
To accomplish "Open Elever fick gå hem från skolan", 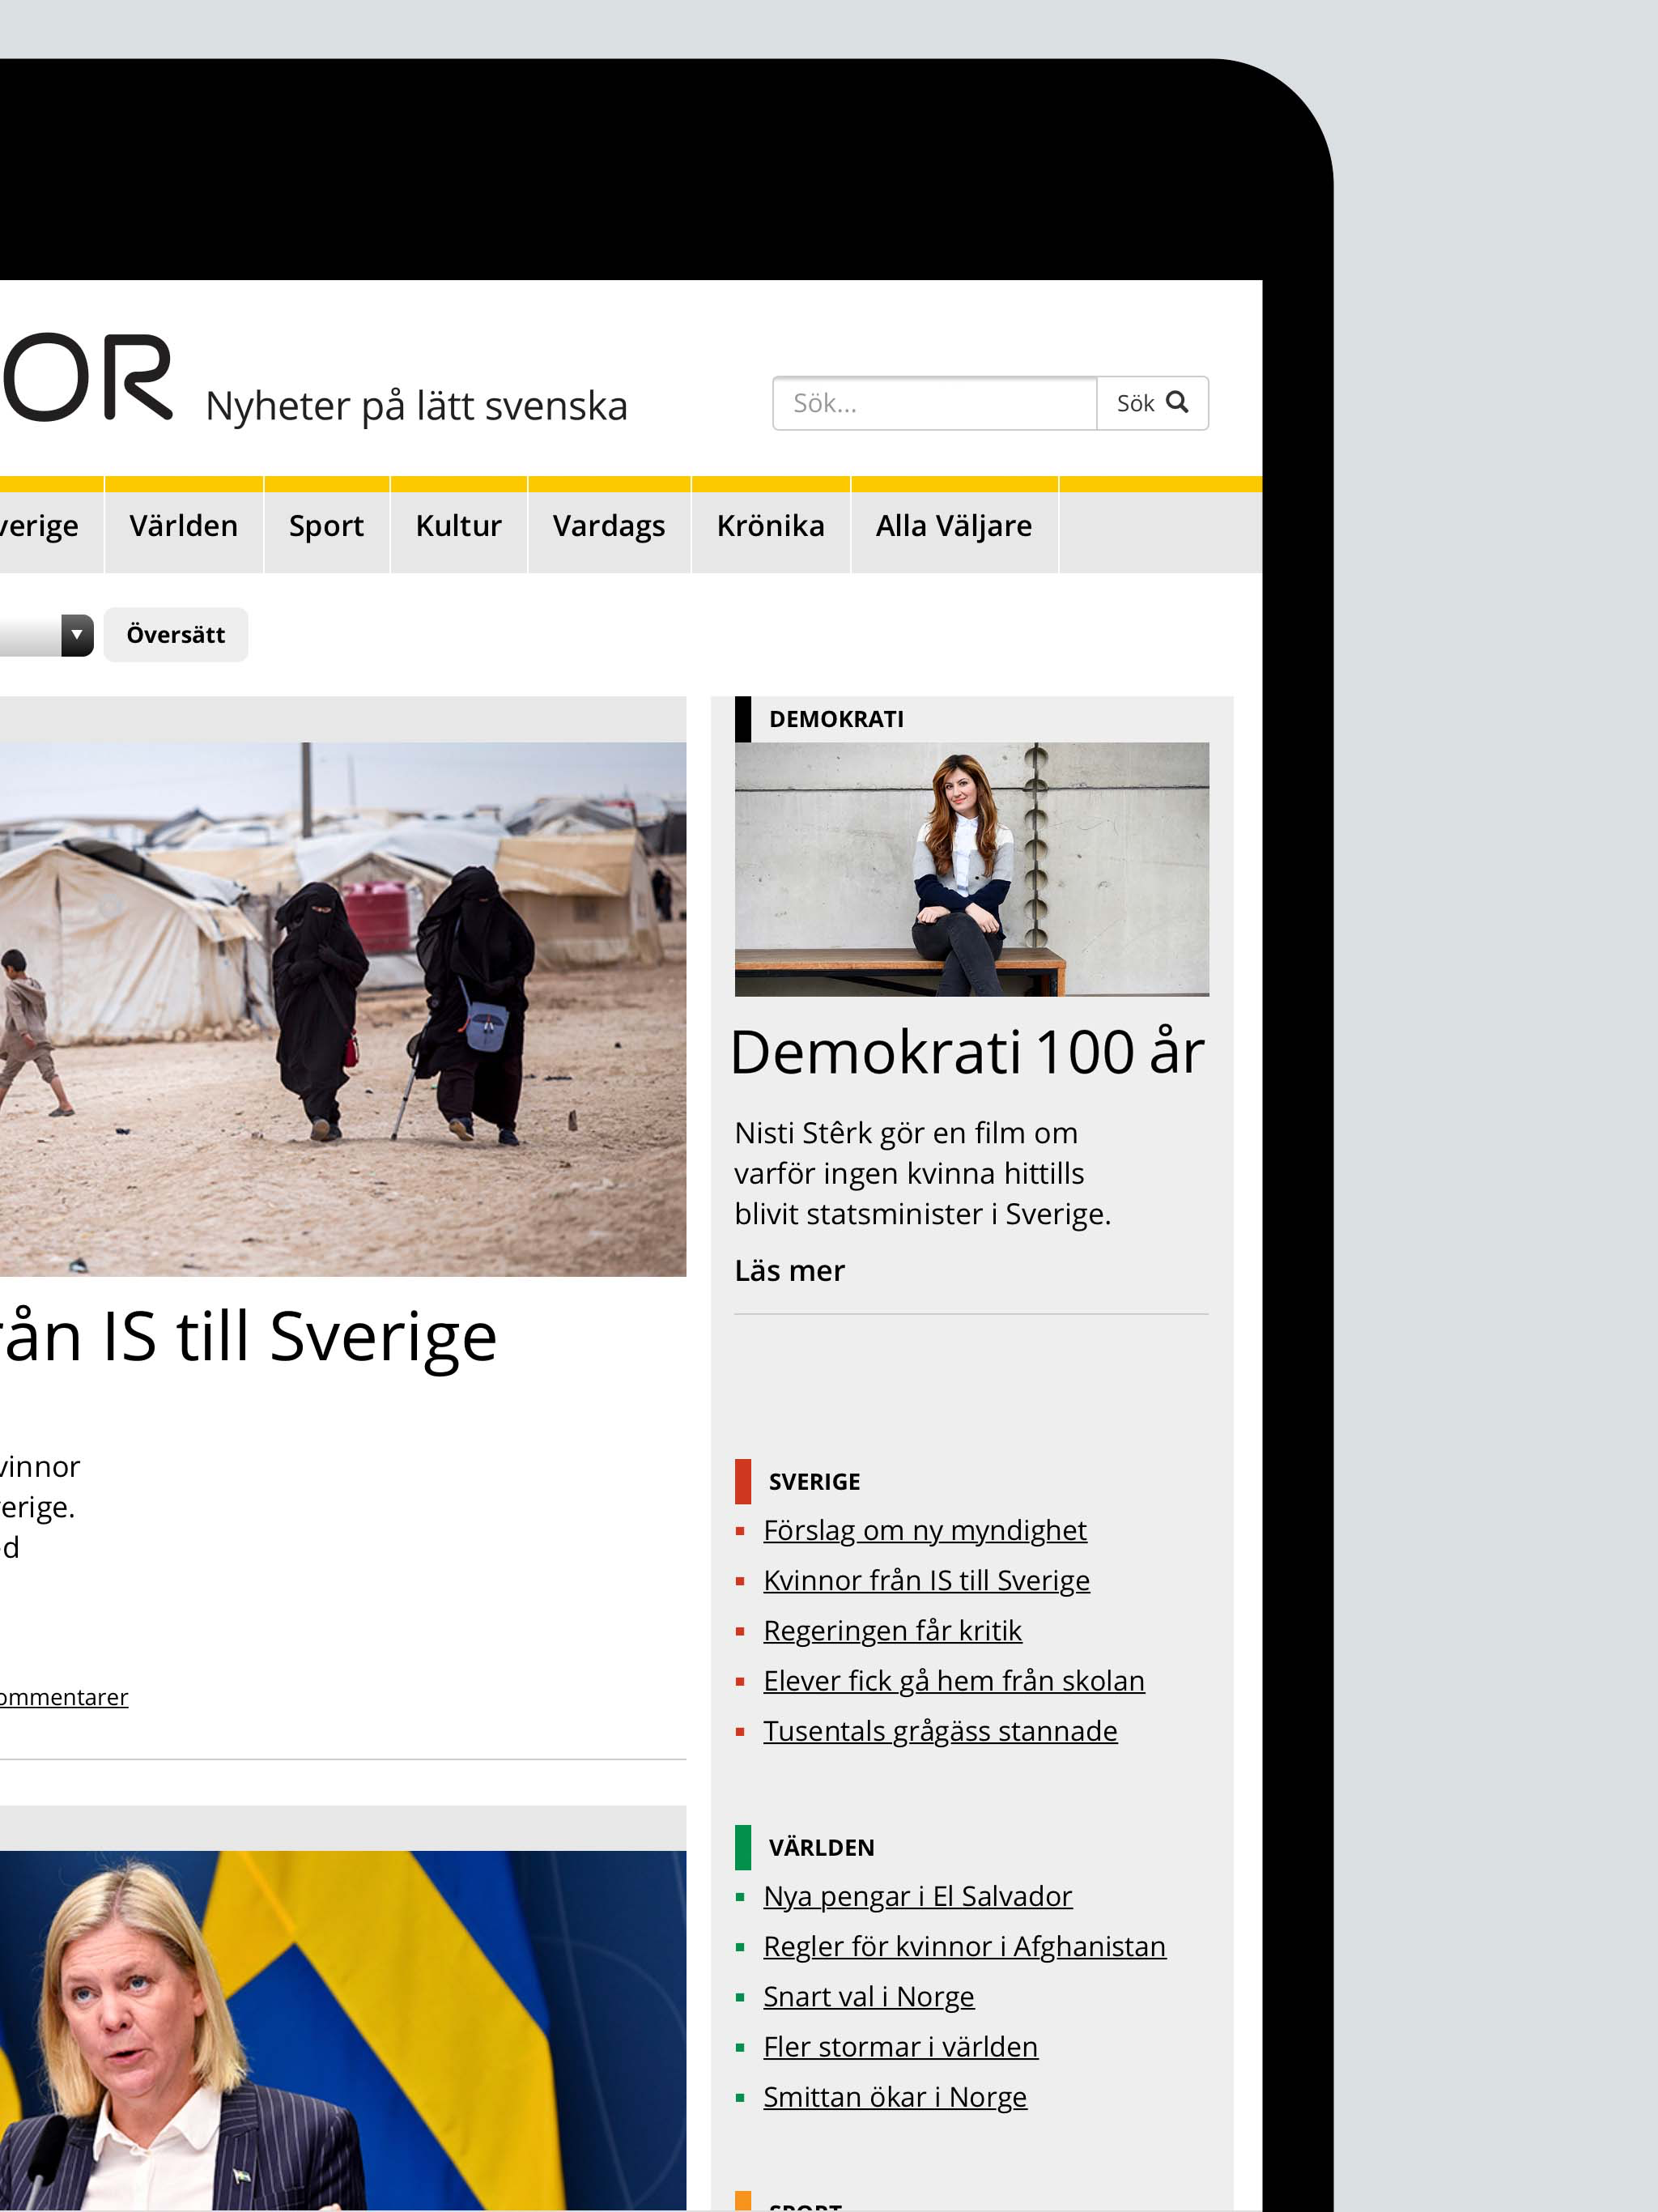I will 954,1680.
